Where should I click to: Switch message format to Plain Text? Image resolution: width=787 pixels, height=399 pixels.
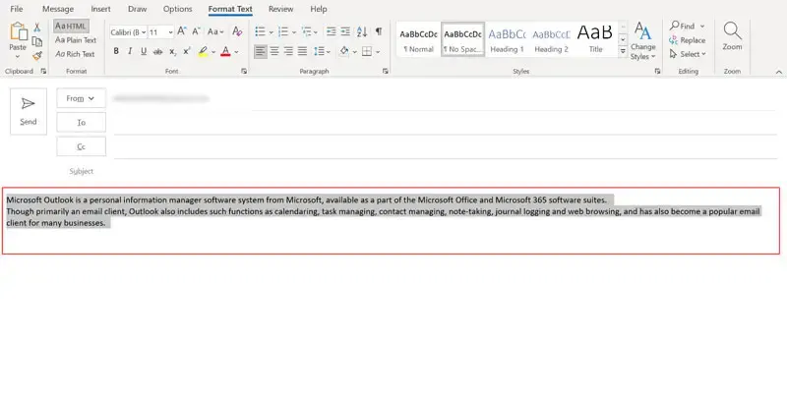(x=75, y=40)
